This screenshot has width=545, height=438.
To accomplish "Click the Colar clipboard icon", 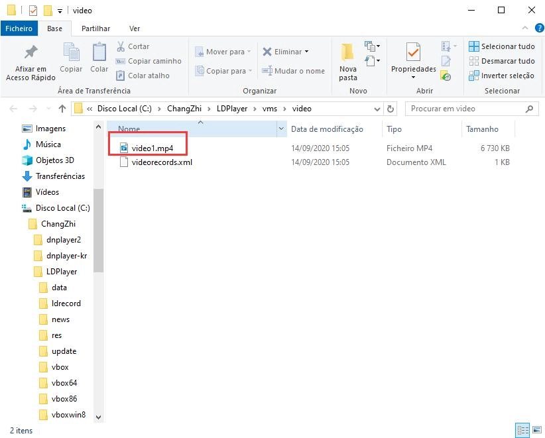I will click(x=99, y=52).
